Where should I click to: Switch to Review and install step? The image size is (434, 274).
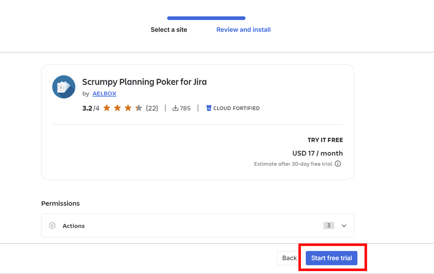pyautogui.click(x=243, y=30)
